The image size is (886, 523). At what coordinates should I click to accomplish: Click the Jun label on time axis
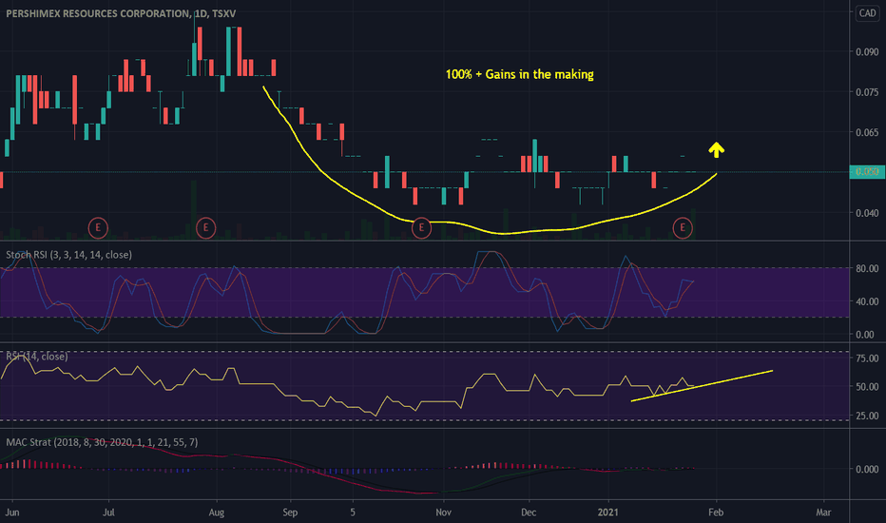[x=11, y=513]
